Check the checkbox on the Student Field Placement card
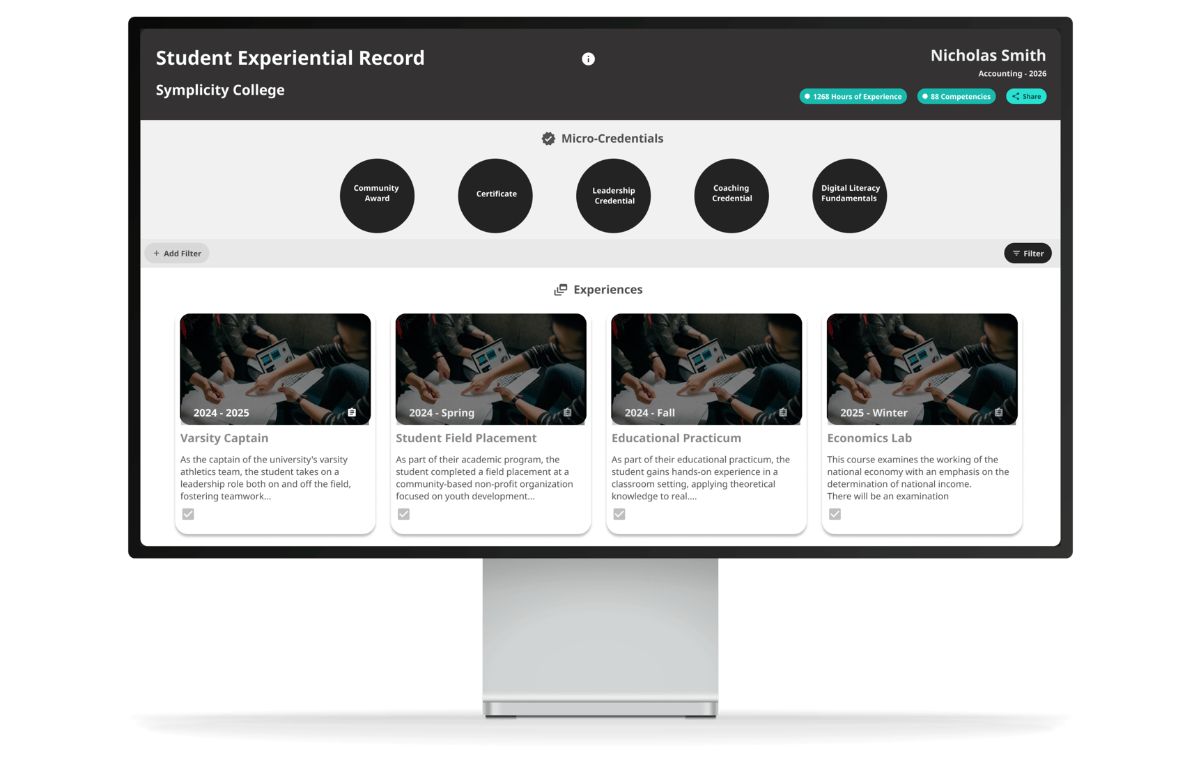This screenshot has width=1201, height=764. (403, 514)
